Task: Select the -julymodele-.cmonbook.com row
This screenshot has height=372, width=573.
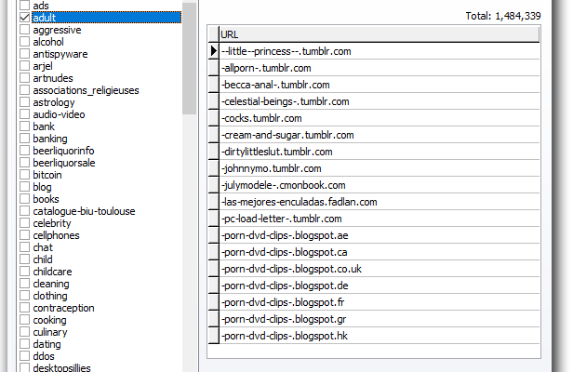Action: point(379,185)
